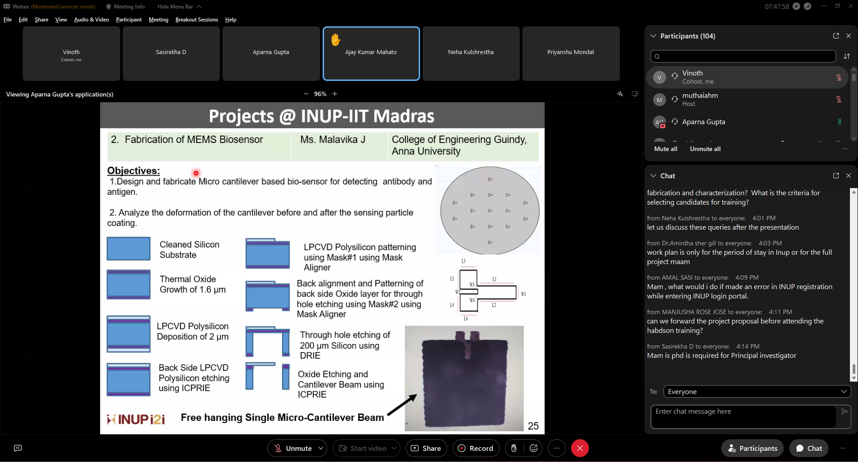Screen dimensions: 858x462
Task: Click the closed captions icon
Action: [18, 448]
